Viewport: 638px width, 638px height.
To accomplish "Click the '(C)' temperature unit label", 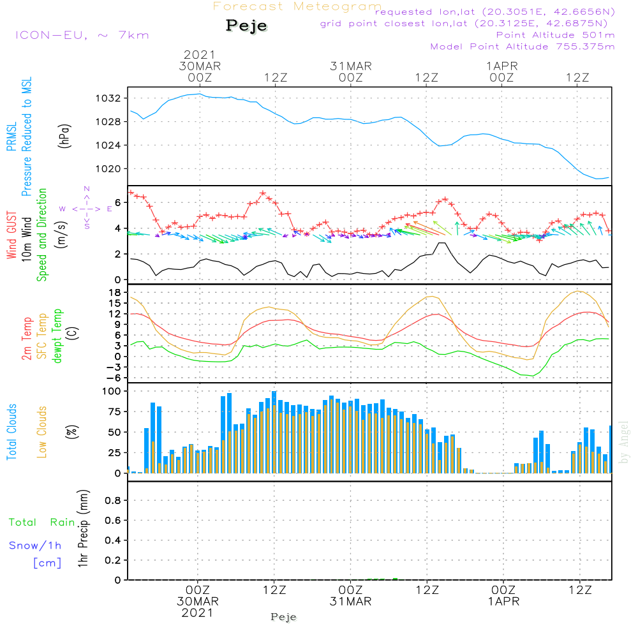I will [72, 333].
